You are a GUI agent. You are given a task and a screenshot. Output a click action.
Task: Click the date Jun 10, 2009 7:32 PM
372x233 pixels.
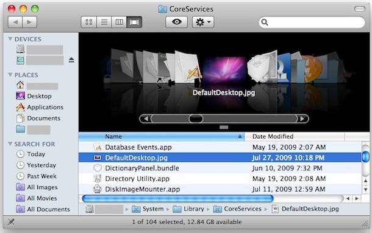(287, 168)
